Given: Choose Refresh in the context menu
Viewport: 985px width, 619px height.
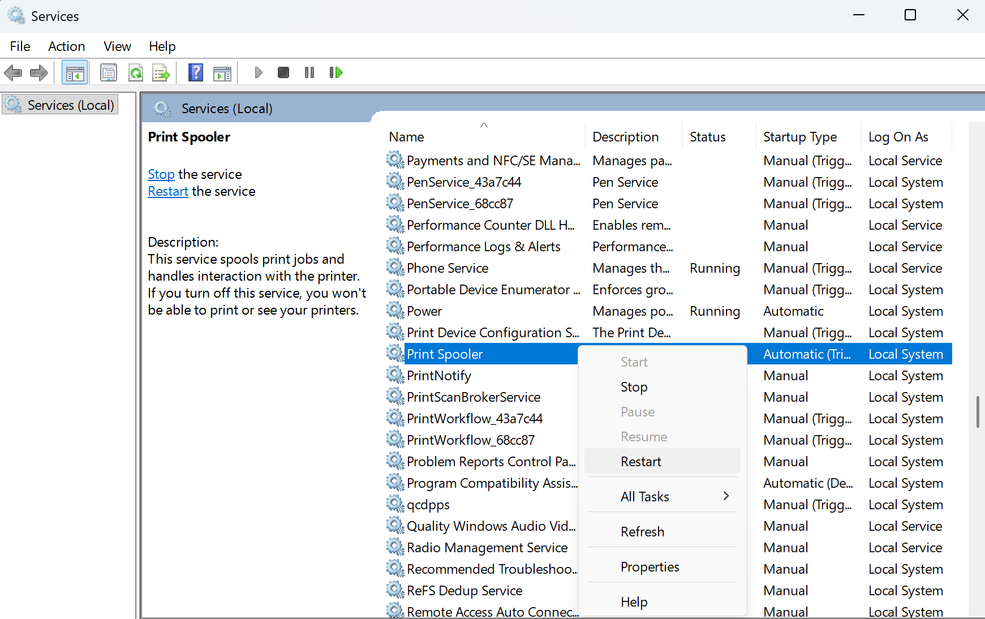Looking at the screenshot, I should (x=662, y=532).
